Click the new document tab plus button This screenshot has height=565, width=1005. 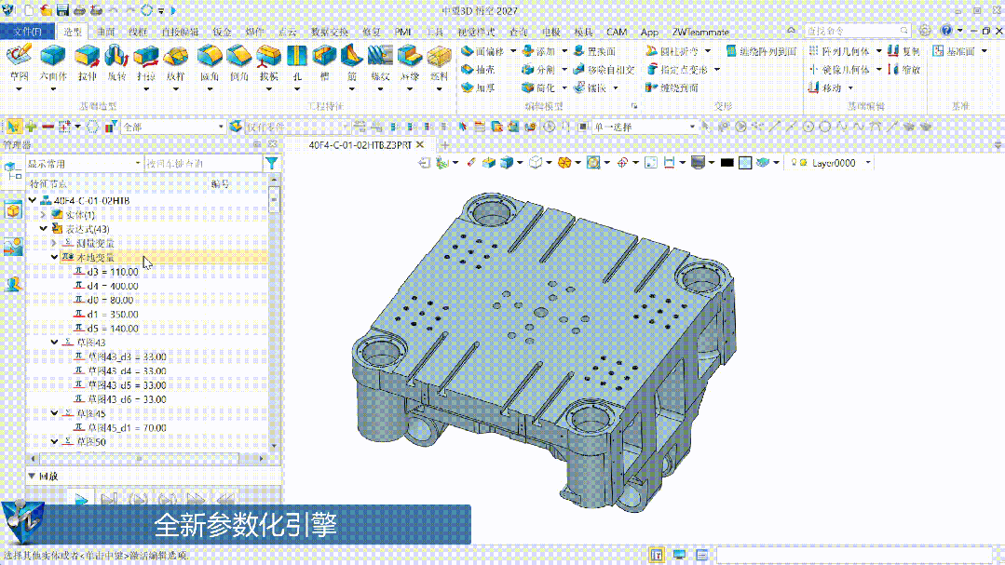(445, 145)
